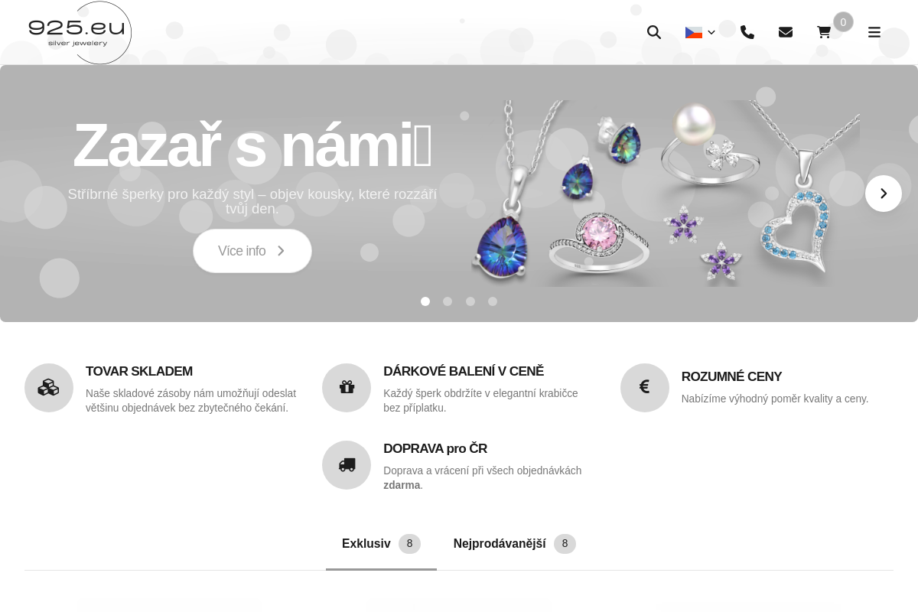Click the phone contact icon
The image size is (918, 612).
tap(747, 32)
